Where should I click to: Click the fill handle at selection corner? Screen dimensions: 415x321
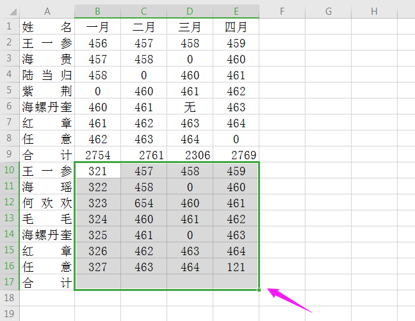(259, 290)
